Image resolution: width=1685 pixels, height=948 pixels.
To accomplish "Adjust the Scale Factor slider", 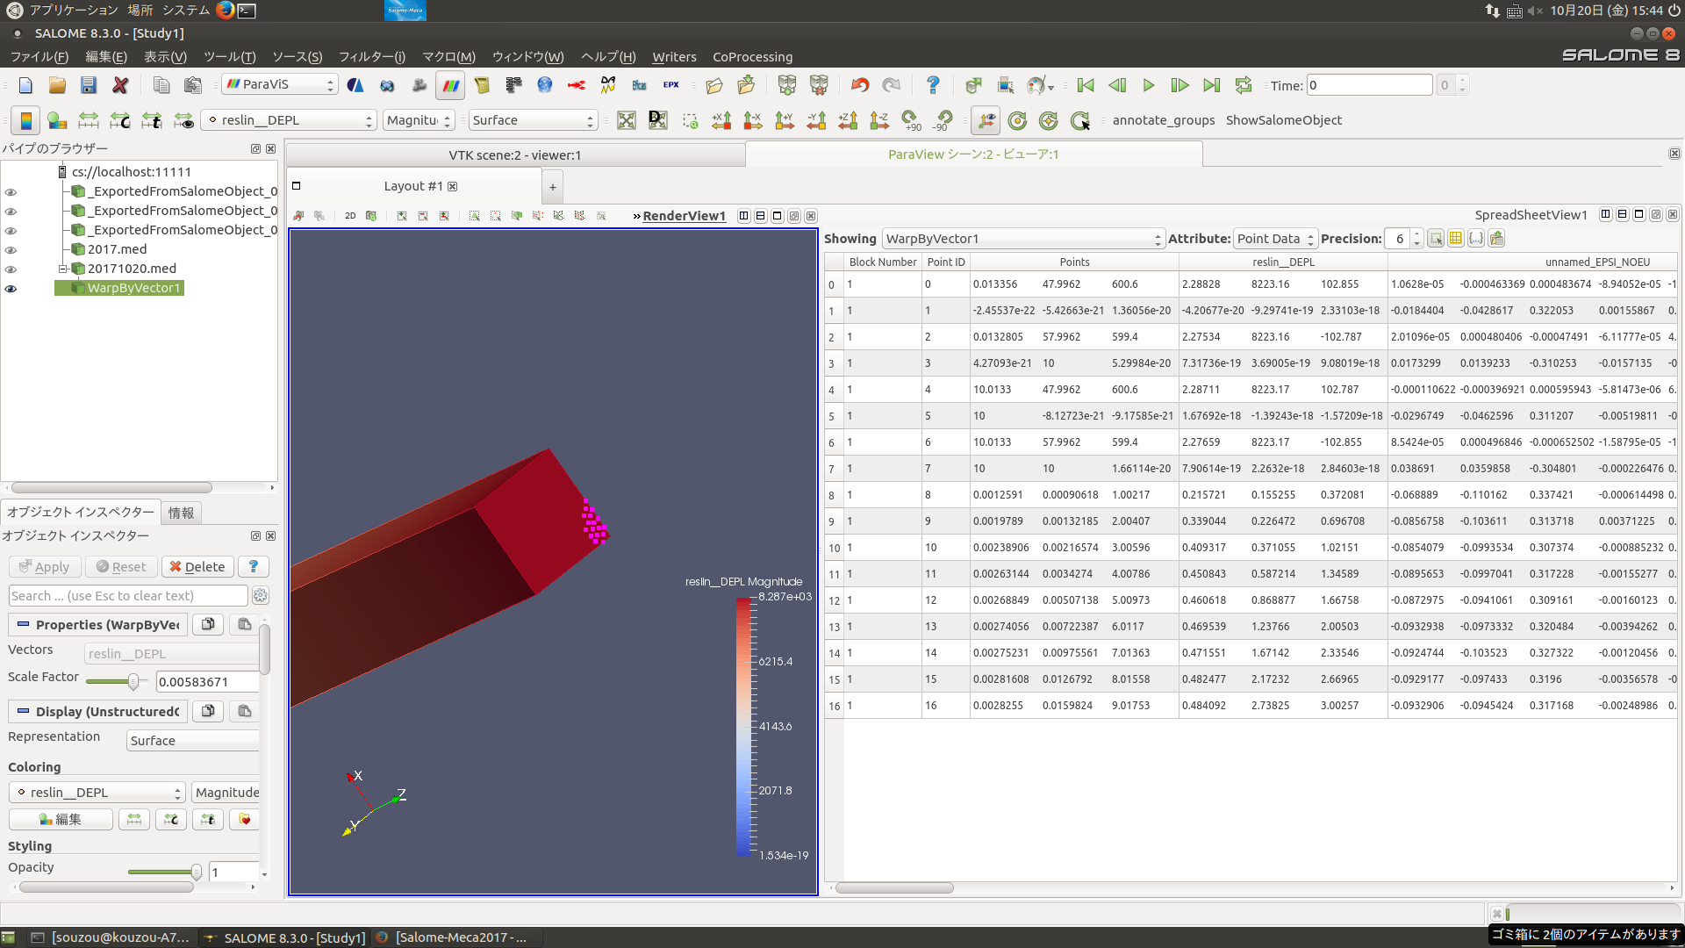I will coord(133,682).
